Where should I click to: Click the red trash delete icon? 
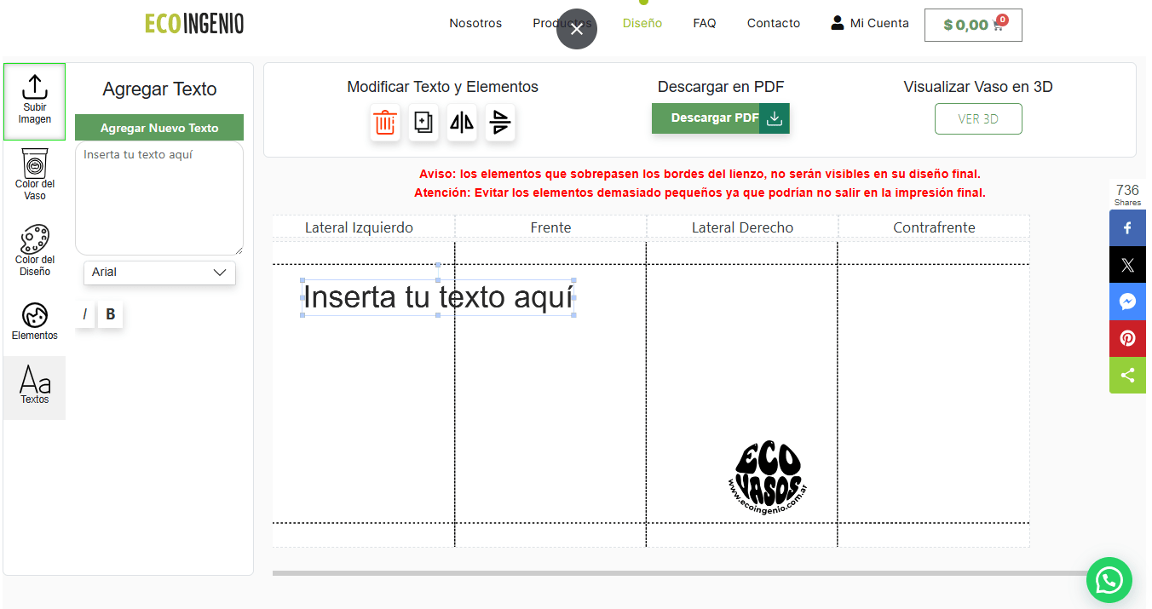pos(385,123)
